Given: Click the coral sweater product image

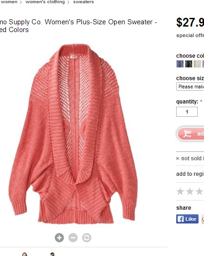Looking at the screenshot, I should click(73, 134).
